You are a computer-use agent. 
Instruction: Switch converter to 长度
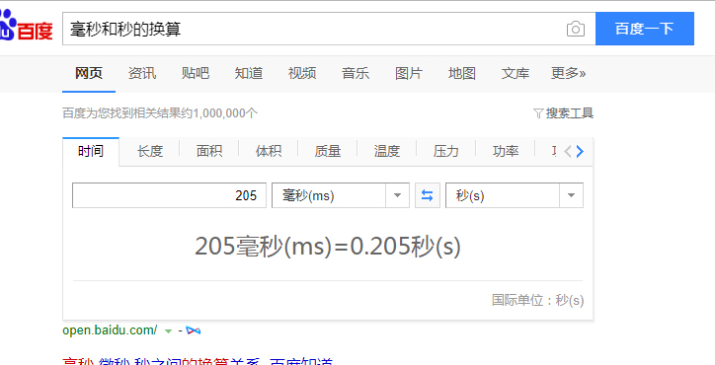(150, 151)
